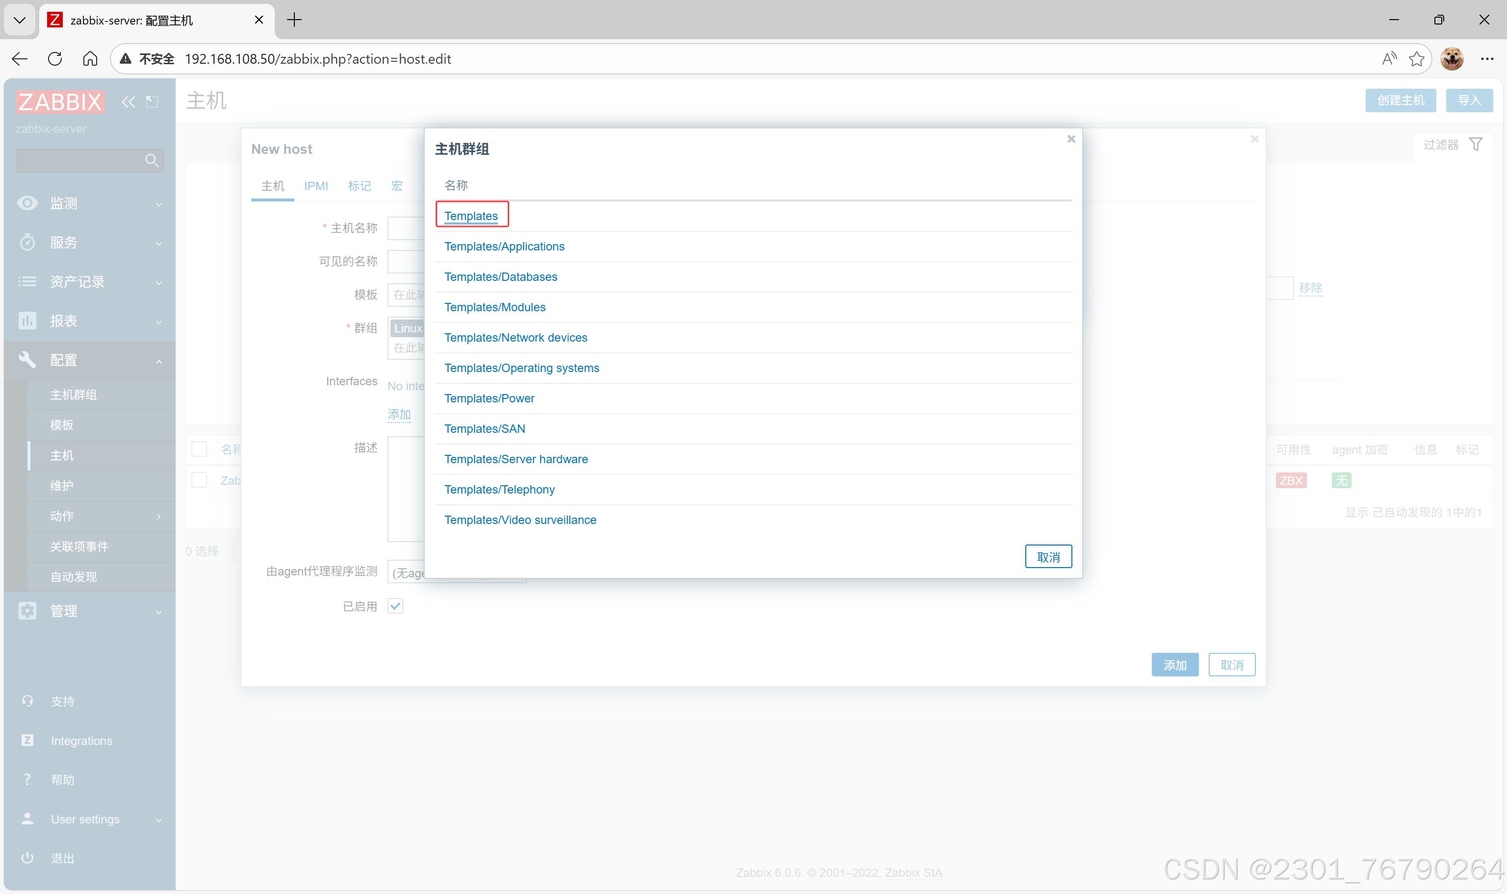This screenshot has height=894, width=1507.
Task: Close the 主机群组 popup with X icon
Action: (1070, 139)
